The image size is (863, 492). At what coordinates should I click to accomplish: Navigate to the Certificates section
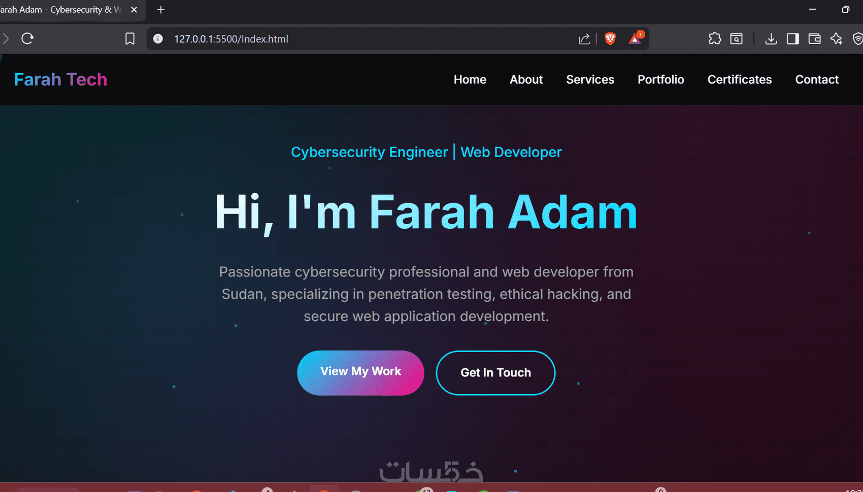[740, 80]
